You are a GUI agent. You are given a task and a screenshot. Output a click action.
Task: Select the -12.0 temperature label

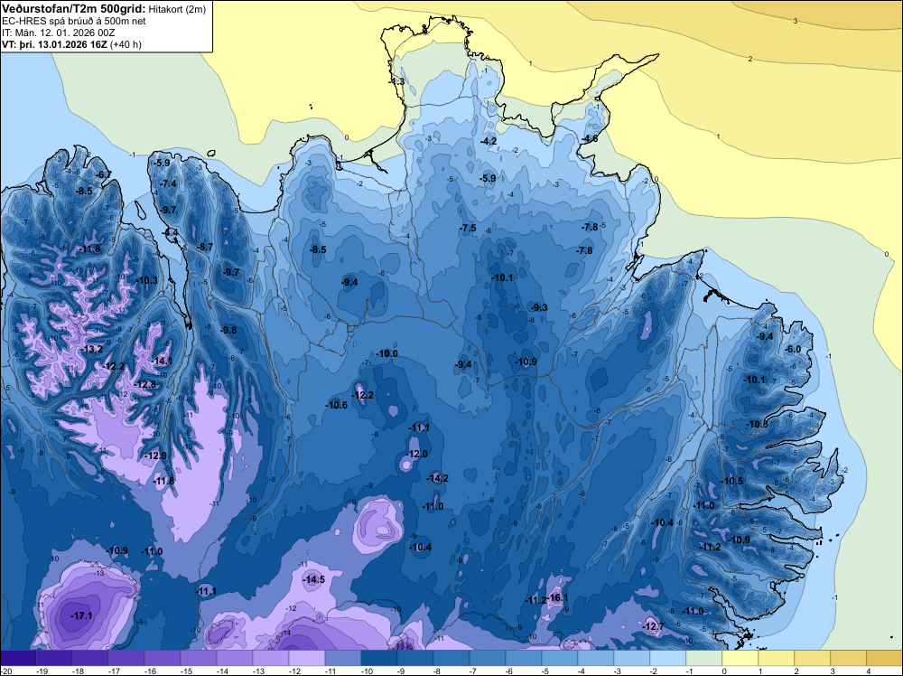417,454
